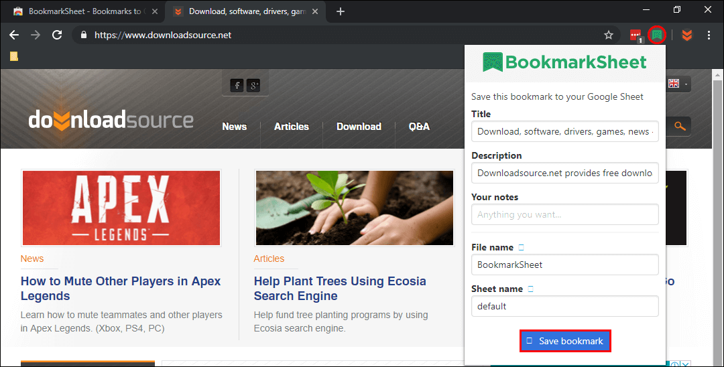Image resolution: width=724 pixels, height=367 pixels.
Task: Click the orange search magnifier icon
Action: [x=680, y=126]
